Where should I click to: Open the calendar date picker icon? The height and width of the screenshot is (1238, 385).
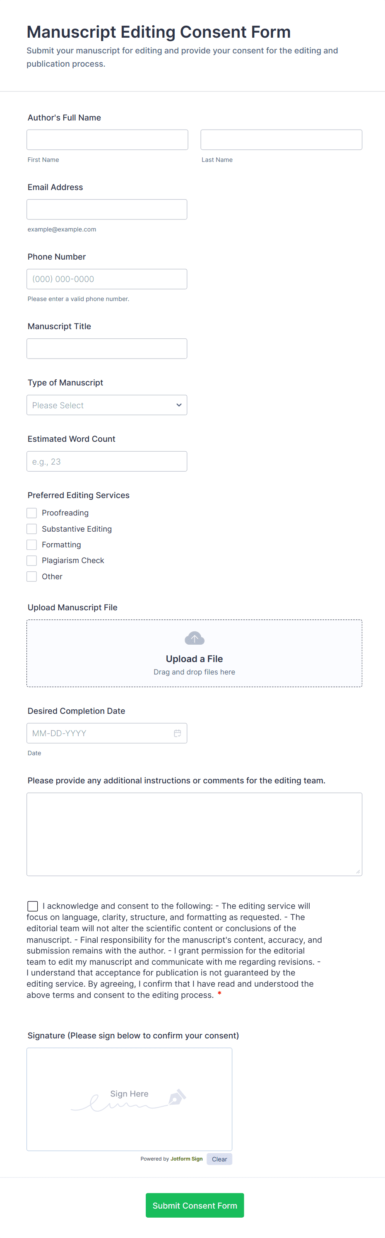[177, 733]
